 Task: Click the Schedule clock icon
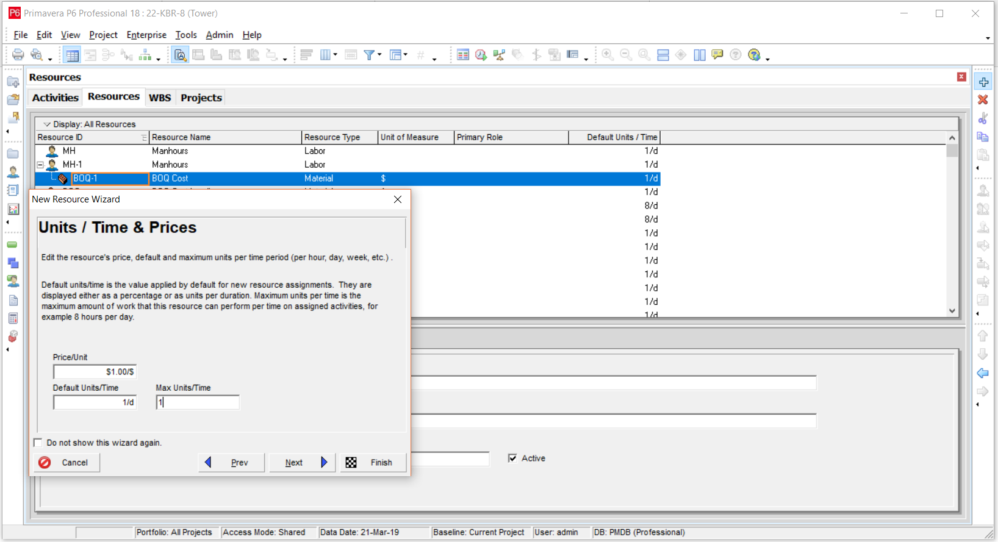tap(481, 55)
